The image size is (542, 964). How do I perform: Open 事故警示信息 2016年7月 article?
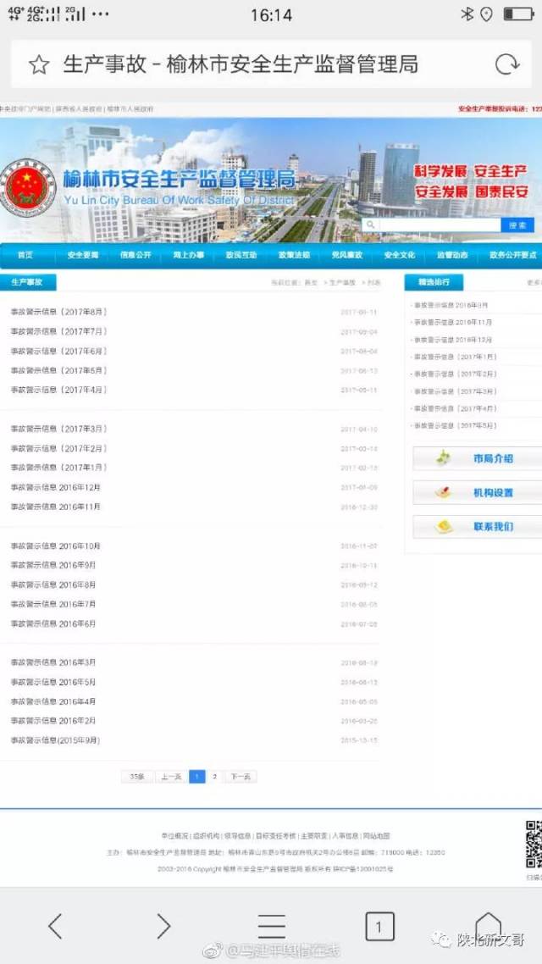coord(53,604)
